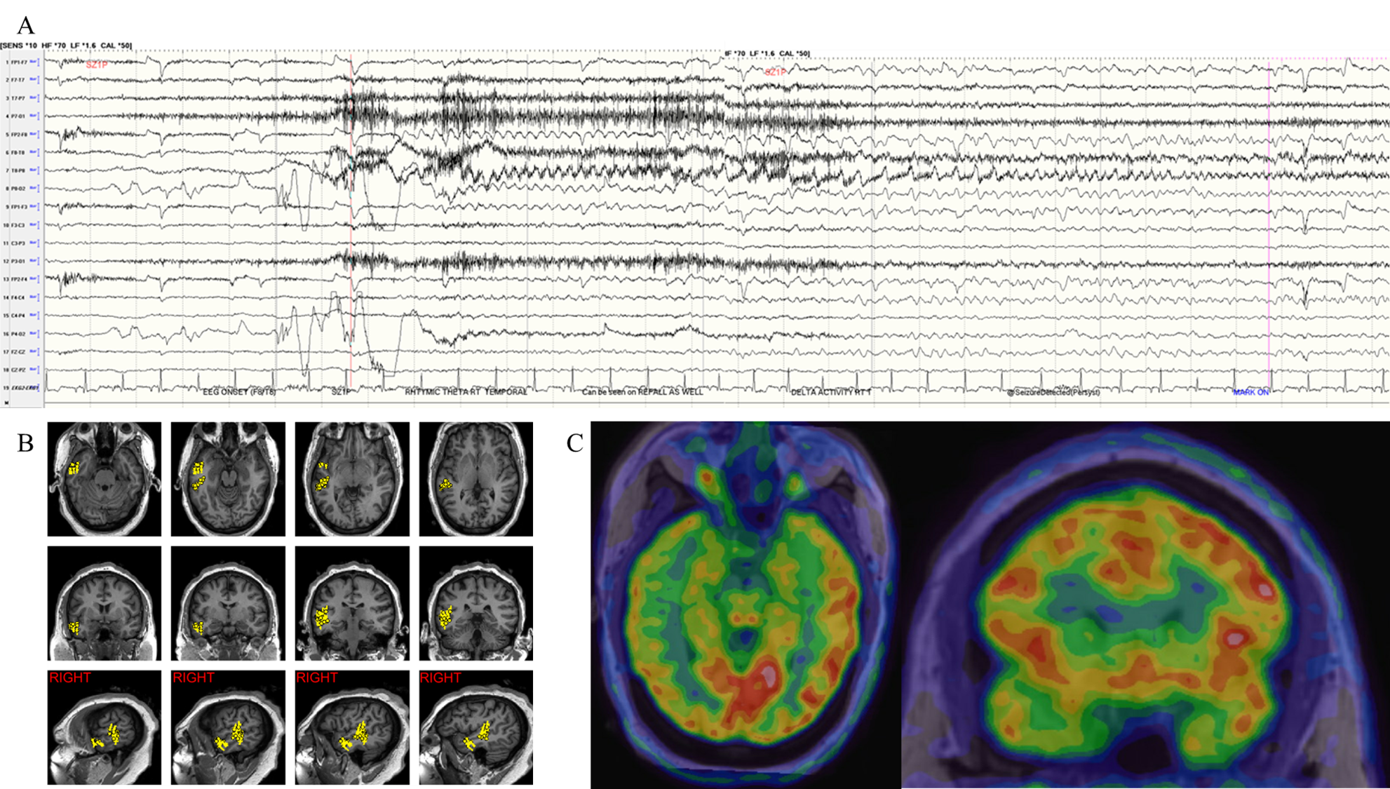Click the FP2-F8 channel label

coord(18,135)
